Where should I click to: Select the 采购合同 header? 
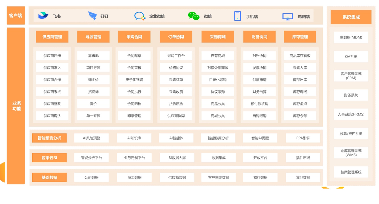click(x=134, y=37)
